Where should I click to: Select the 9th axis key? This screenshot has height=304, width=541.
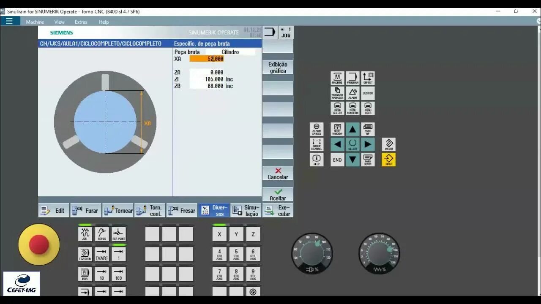pos(253,274)
